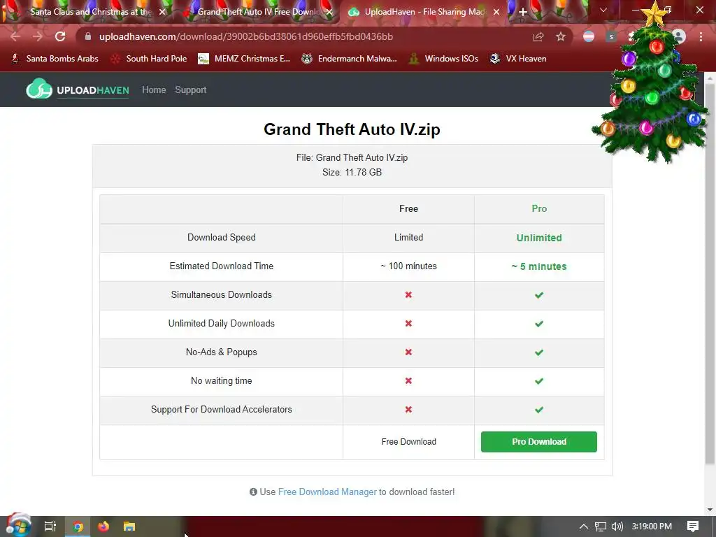The height and width of the screenshot is (537, 716).
Task: Click green check for No waiting time
Action: pyautogui.click(x=539, y=381)
